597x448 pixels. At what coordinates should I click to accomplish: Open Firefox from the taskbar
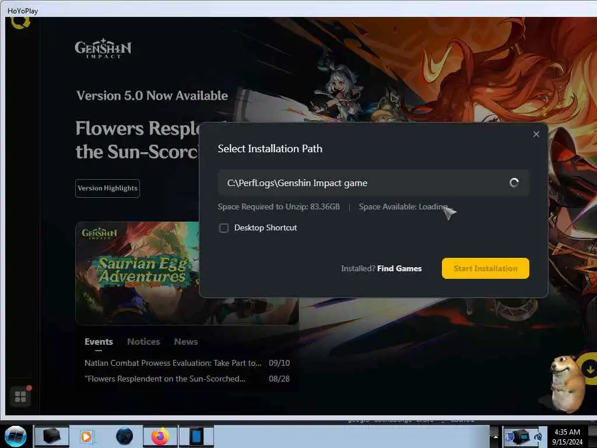pos(160,436)
